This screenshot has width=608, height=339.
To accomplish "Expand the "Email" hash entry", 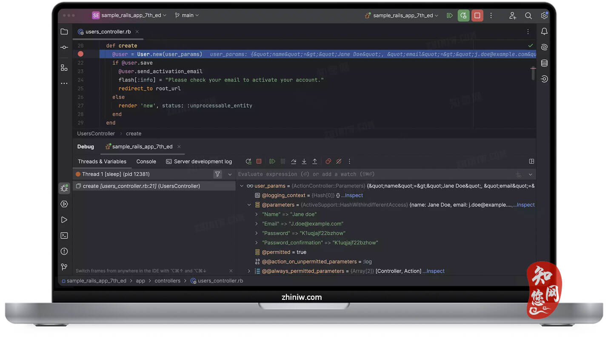I will [x=257, y=224].
